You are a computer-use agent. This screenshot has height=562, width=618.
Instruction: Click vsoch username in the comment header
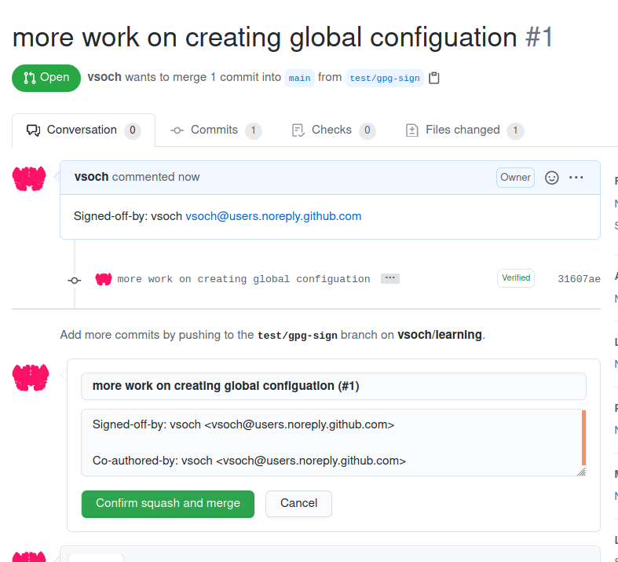pyautogui.click(x=91, y=177)
